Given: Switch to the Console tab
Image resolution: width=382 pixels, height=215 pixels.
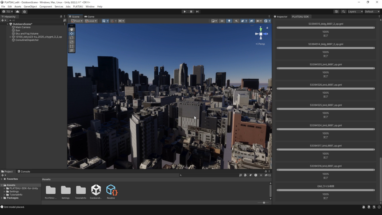Looking at the screenshot, I should click(x=24, y=171).
